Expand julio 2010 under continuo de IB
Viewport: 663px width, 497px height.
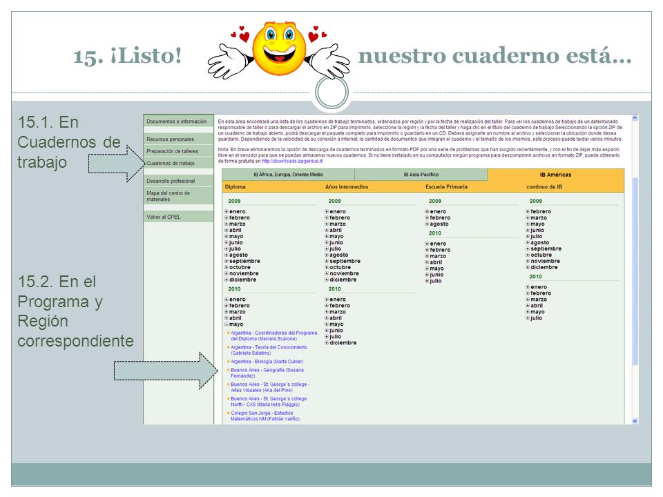[x=527, y=318]
